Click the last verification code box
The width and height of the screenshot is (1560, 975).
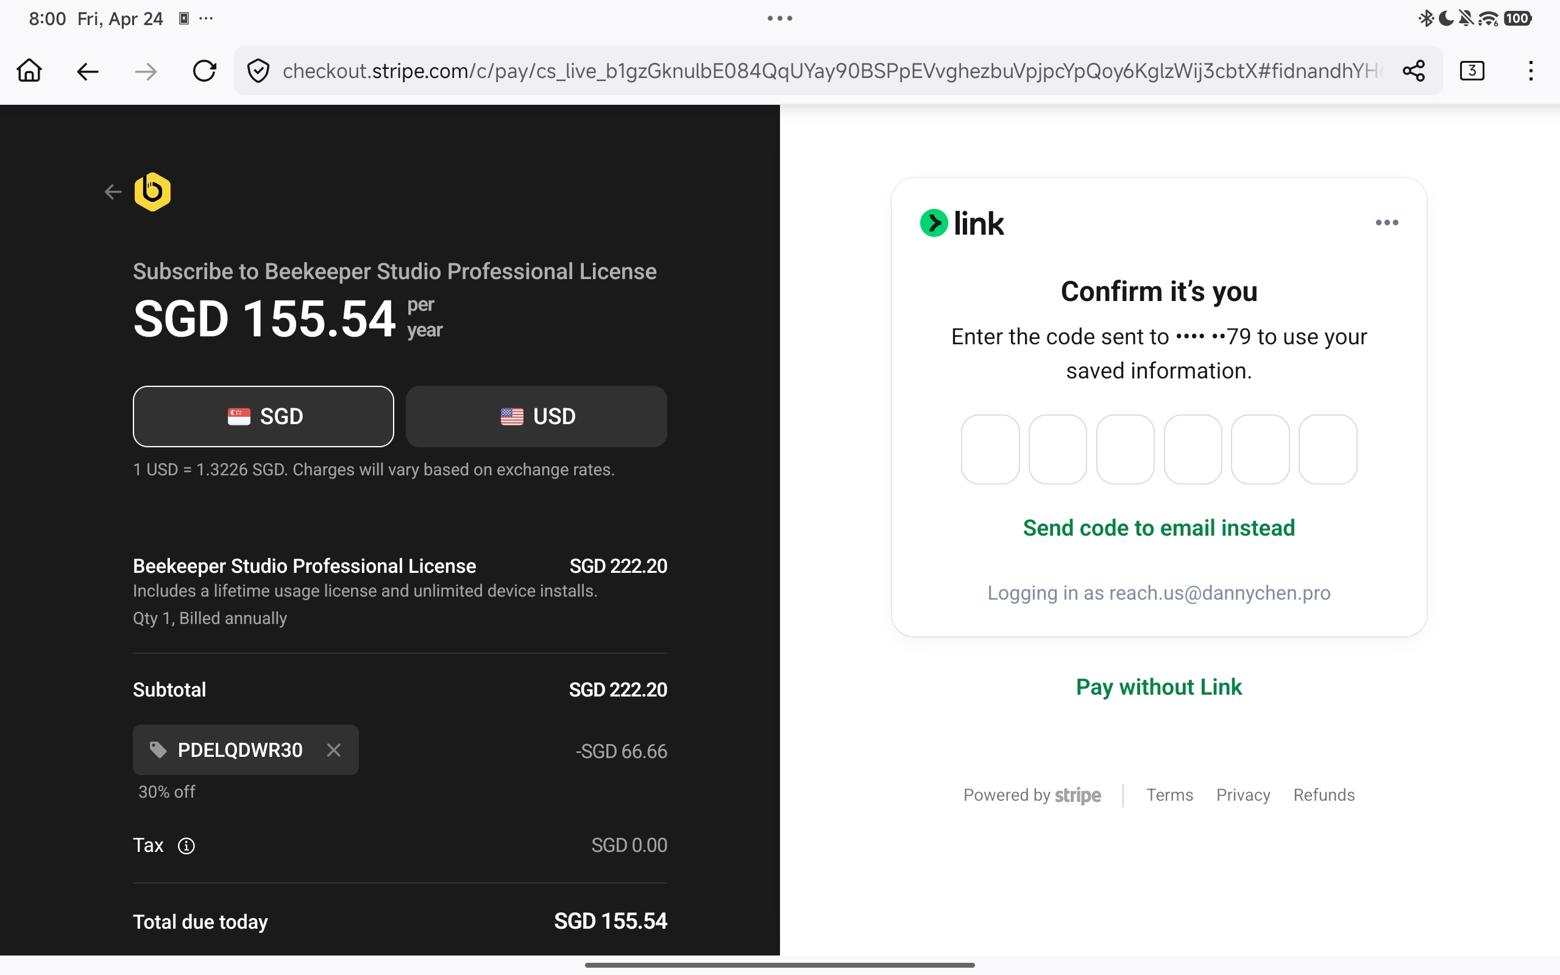[1327, 450]
